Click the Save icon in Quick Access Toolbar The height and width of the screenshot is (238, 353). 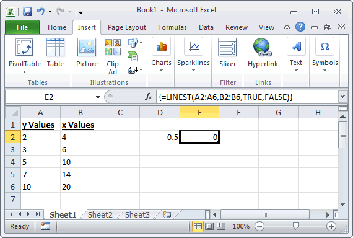point(27,11)
